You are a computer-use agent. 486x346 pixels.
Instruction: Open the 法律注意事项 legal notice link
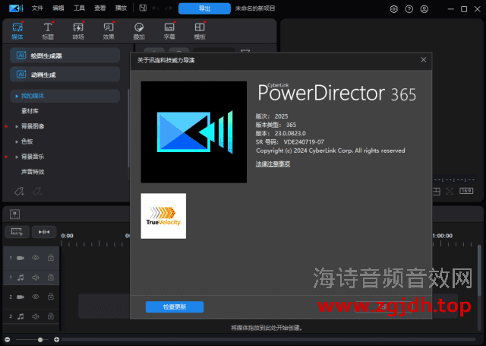pos(273,163)
